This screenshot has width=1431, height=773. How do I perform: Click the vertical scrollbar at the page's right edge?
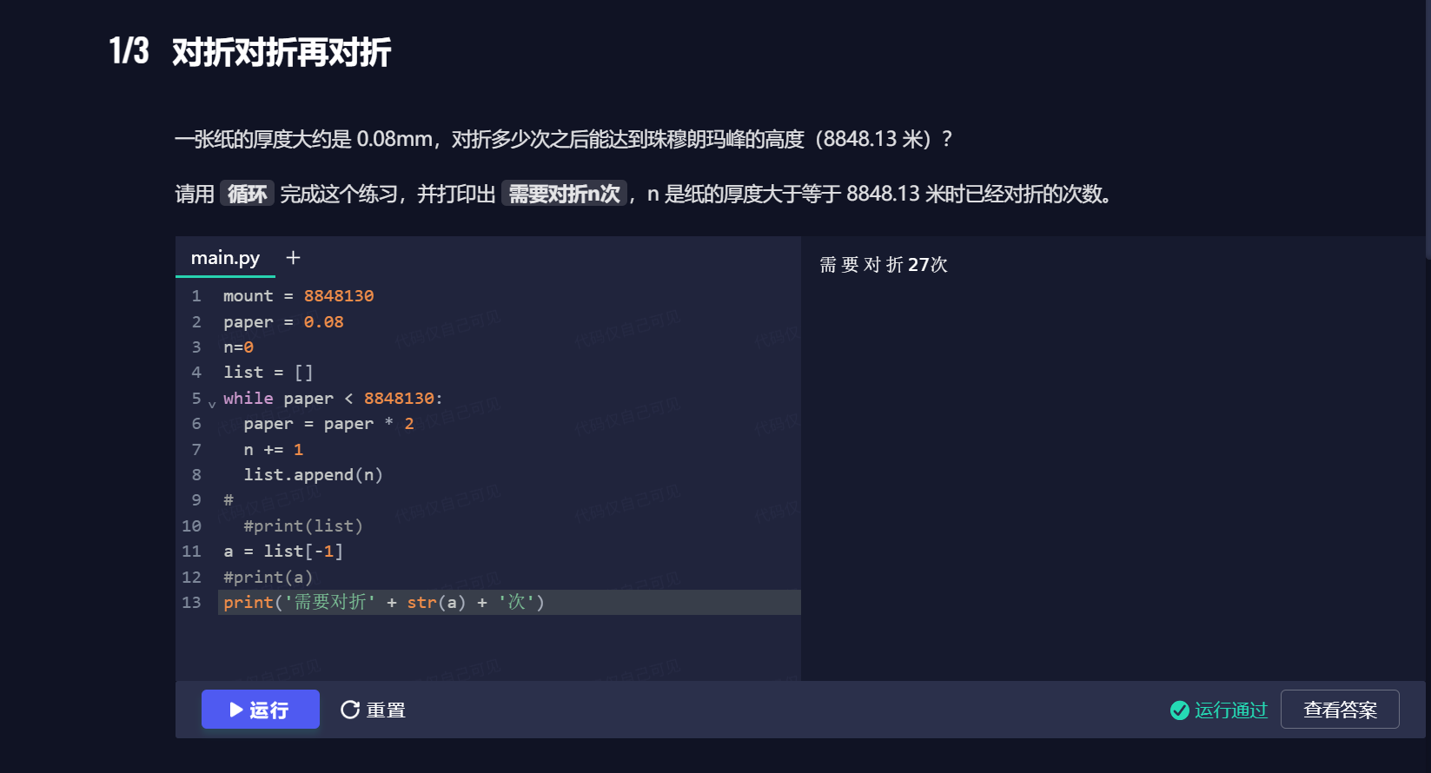tap(1428, 130)
